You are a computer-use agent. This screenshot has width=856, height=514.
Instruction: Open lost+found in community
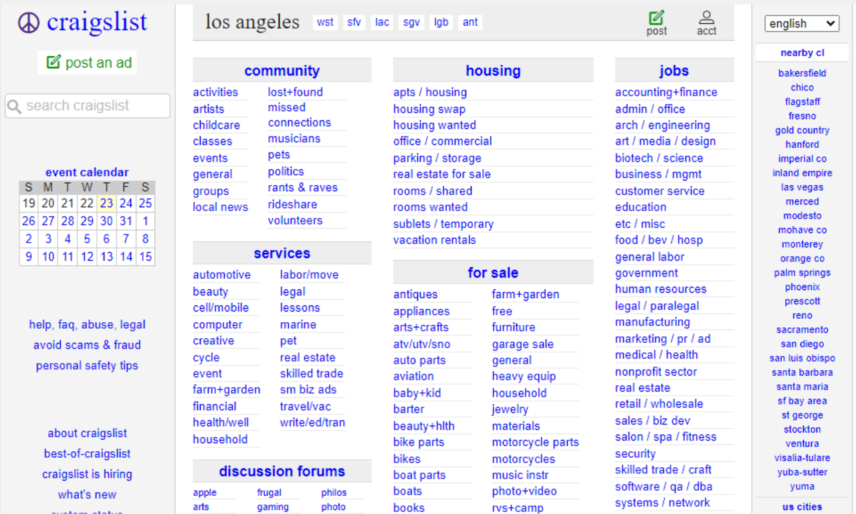(295, 92)
